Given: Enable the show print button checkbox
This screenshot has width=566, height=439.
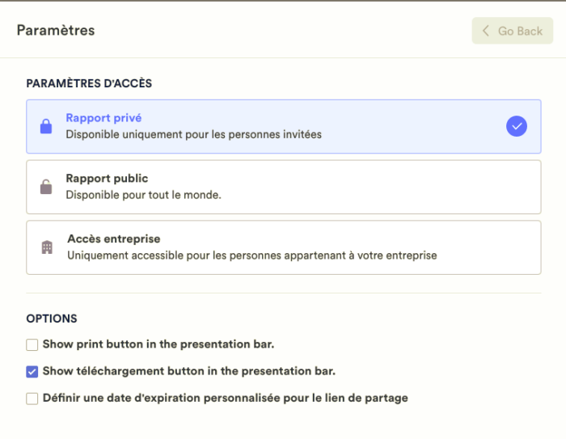Looking at the screenshot, I should click(32, 344).
